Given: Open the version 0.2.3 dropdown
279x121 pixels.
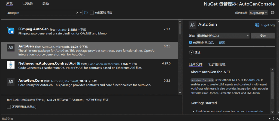Looking at the screenshot, I should tap(223, 36).
